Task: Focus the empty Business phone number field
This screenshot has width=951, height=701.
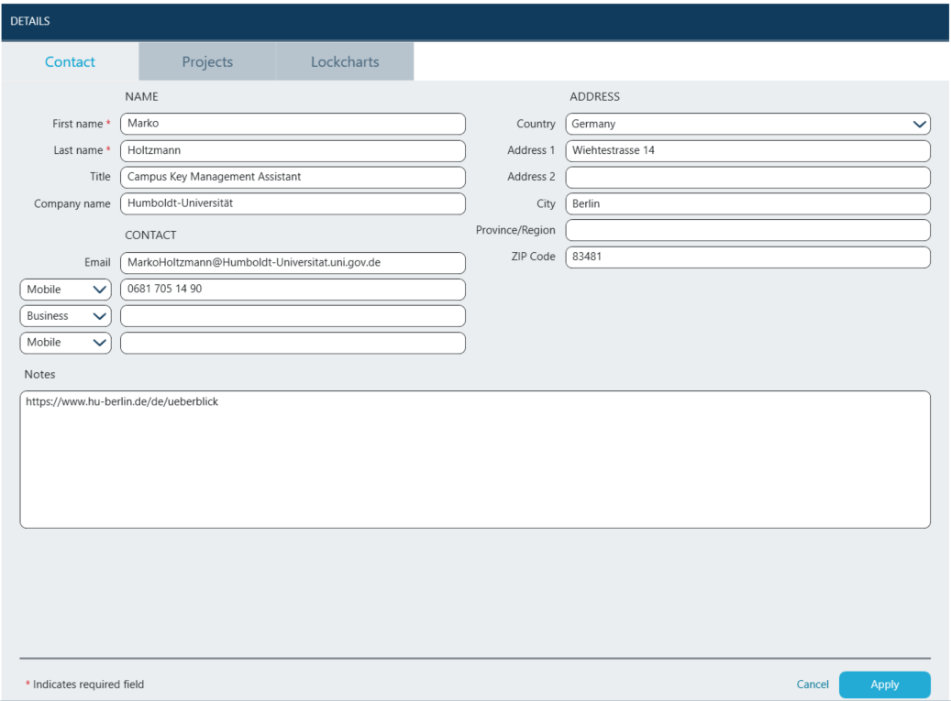Action: pos(293,316)
